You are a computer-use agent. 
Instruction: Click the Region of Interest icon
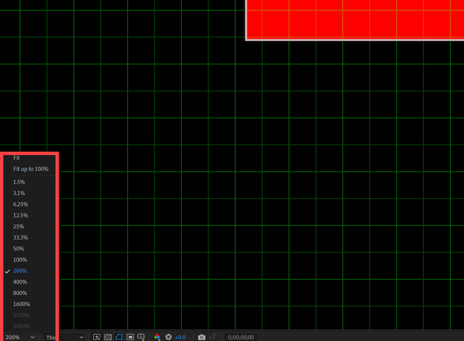pos(130,337)
